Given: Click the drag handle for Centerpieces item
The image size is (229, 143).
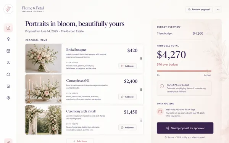Looking at the screenshot, I should pos(141,89).
